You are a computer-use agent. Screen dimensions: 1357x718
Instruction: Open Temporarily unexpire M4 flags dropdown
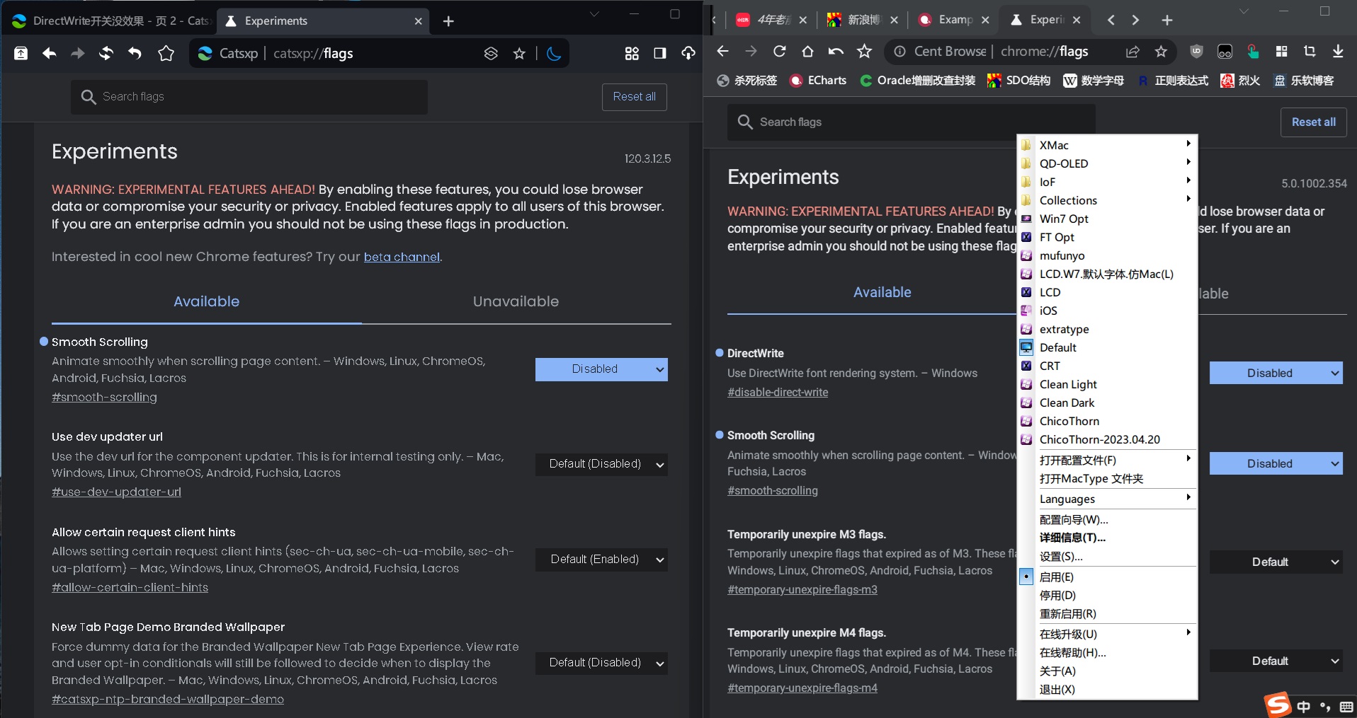pyautogui.click(x=1276, y=661)
